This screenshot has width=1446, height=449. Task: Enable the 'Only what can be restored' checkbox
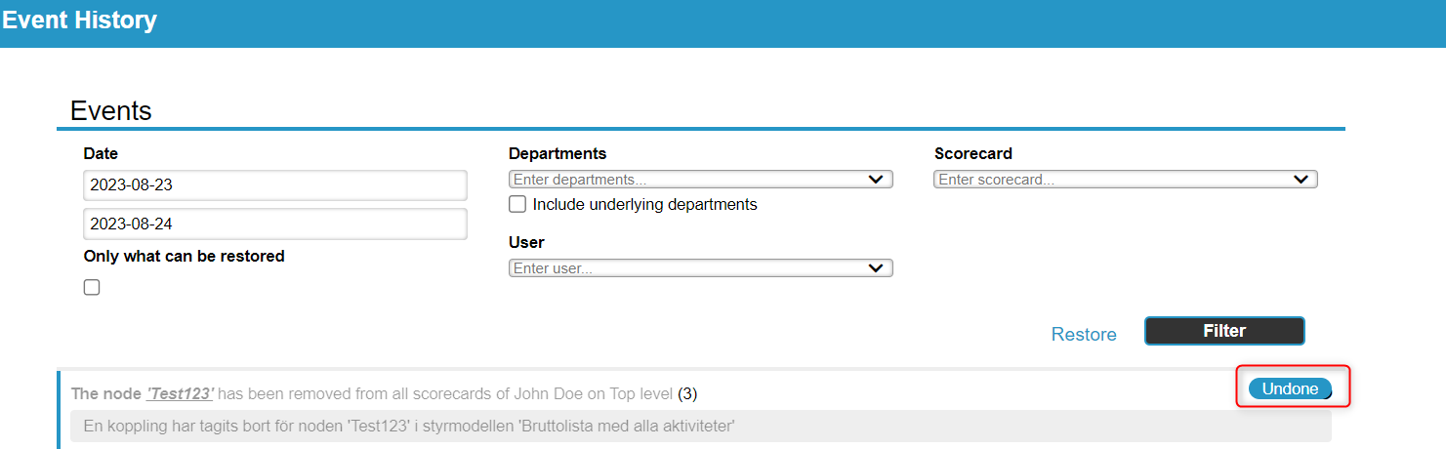pyautogui.click(x=92, y=287)
